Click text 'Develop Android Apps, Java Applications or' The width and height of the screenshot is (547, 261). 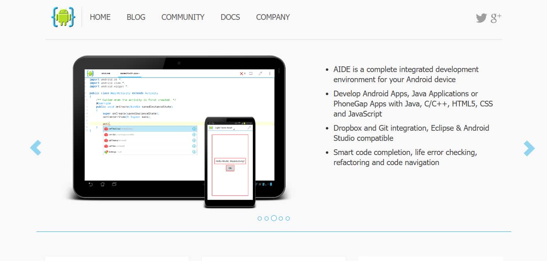coord(406,93)
